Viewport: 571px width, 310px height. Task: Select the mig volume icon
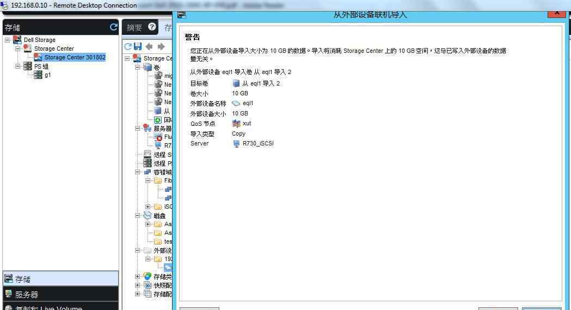click(x=158, y=75)
